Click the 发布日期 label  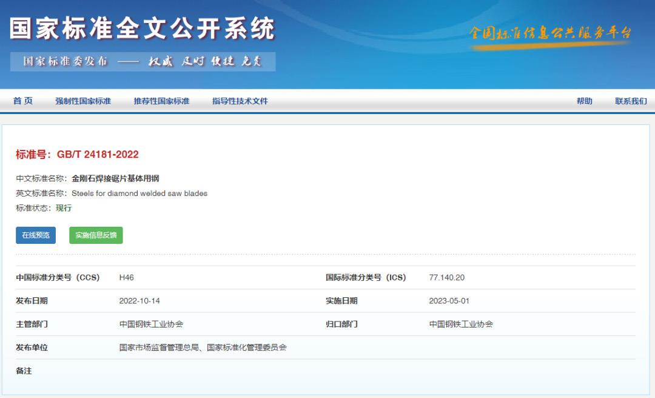(x=32, y=301)
